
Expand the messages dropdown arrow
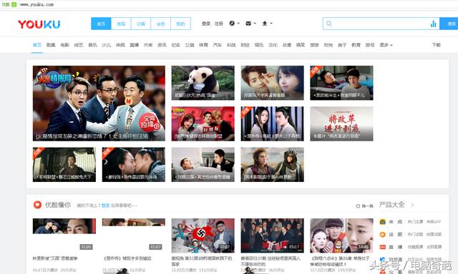click(255, 24)
